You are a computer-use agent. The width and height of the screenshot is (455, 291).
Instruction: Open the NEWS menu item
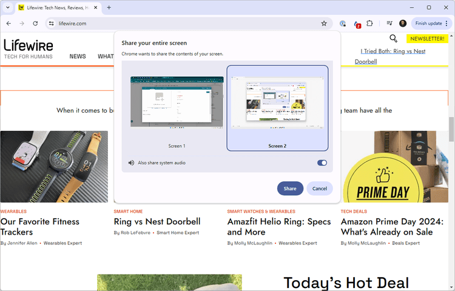coord(78,56)
